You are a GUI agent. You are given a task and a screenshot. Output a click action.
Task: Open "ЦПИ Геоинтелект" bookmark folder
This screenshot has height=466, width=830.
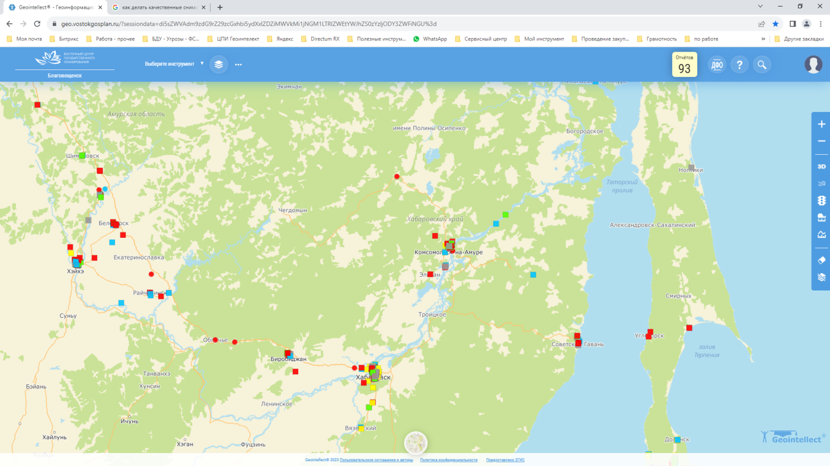click(234, 39)
